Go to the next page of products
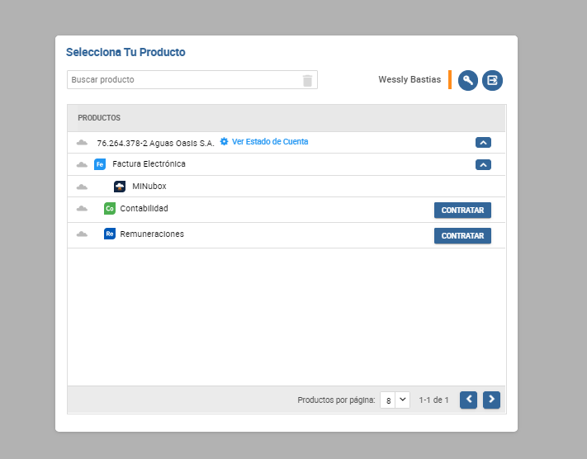The width and height of the screenshot is (587, 459). pos(491,400)
